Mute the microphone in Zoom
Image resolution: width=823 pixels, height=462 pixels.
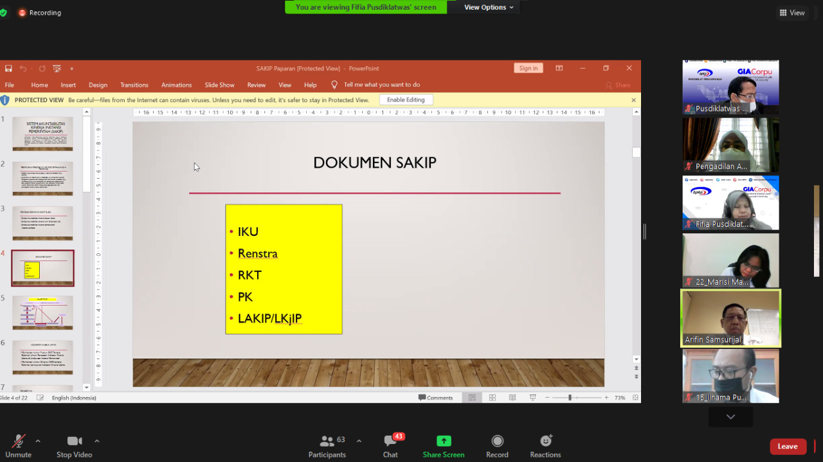point(18,441)
